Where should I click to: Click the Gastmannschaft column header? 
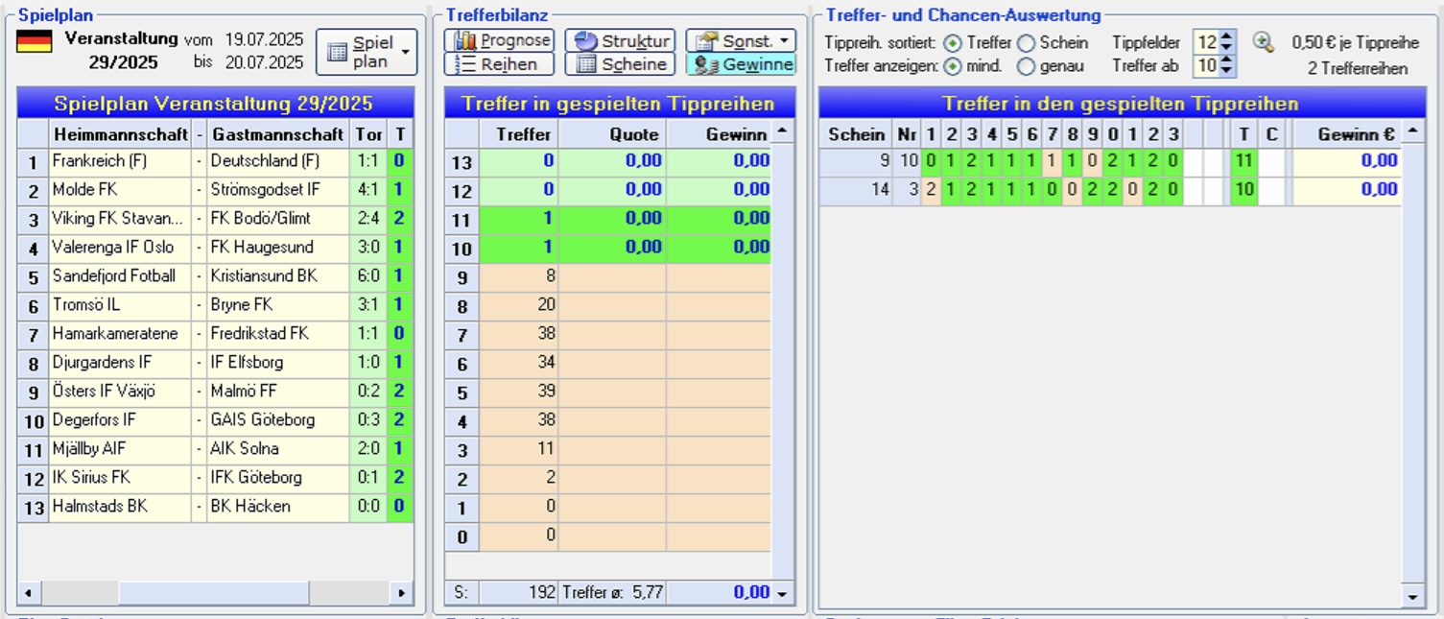[x=278, y=133]
